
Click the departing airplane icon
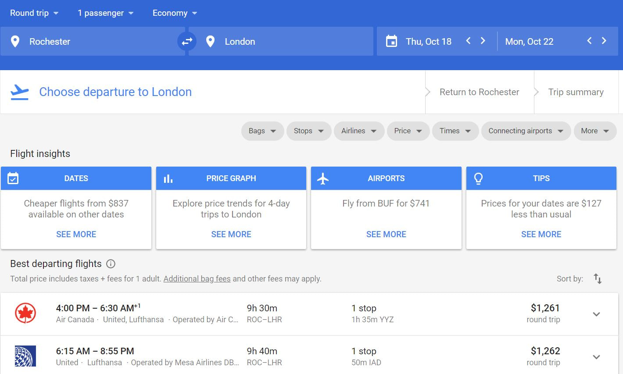point(19,92)
